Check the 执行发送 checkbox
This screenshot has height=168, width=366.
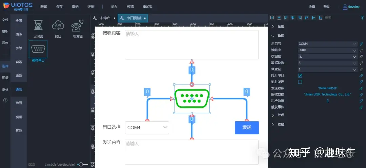(x=300, y=82)
